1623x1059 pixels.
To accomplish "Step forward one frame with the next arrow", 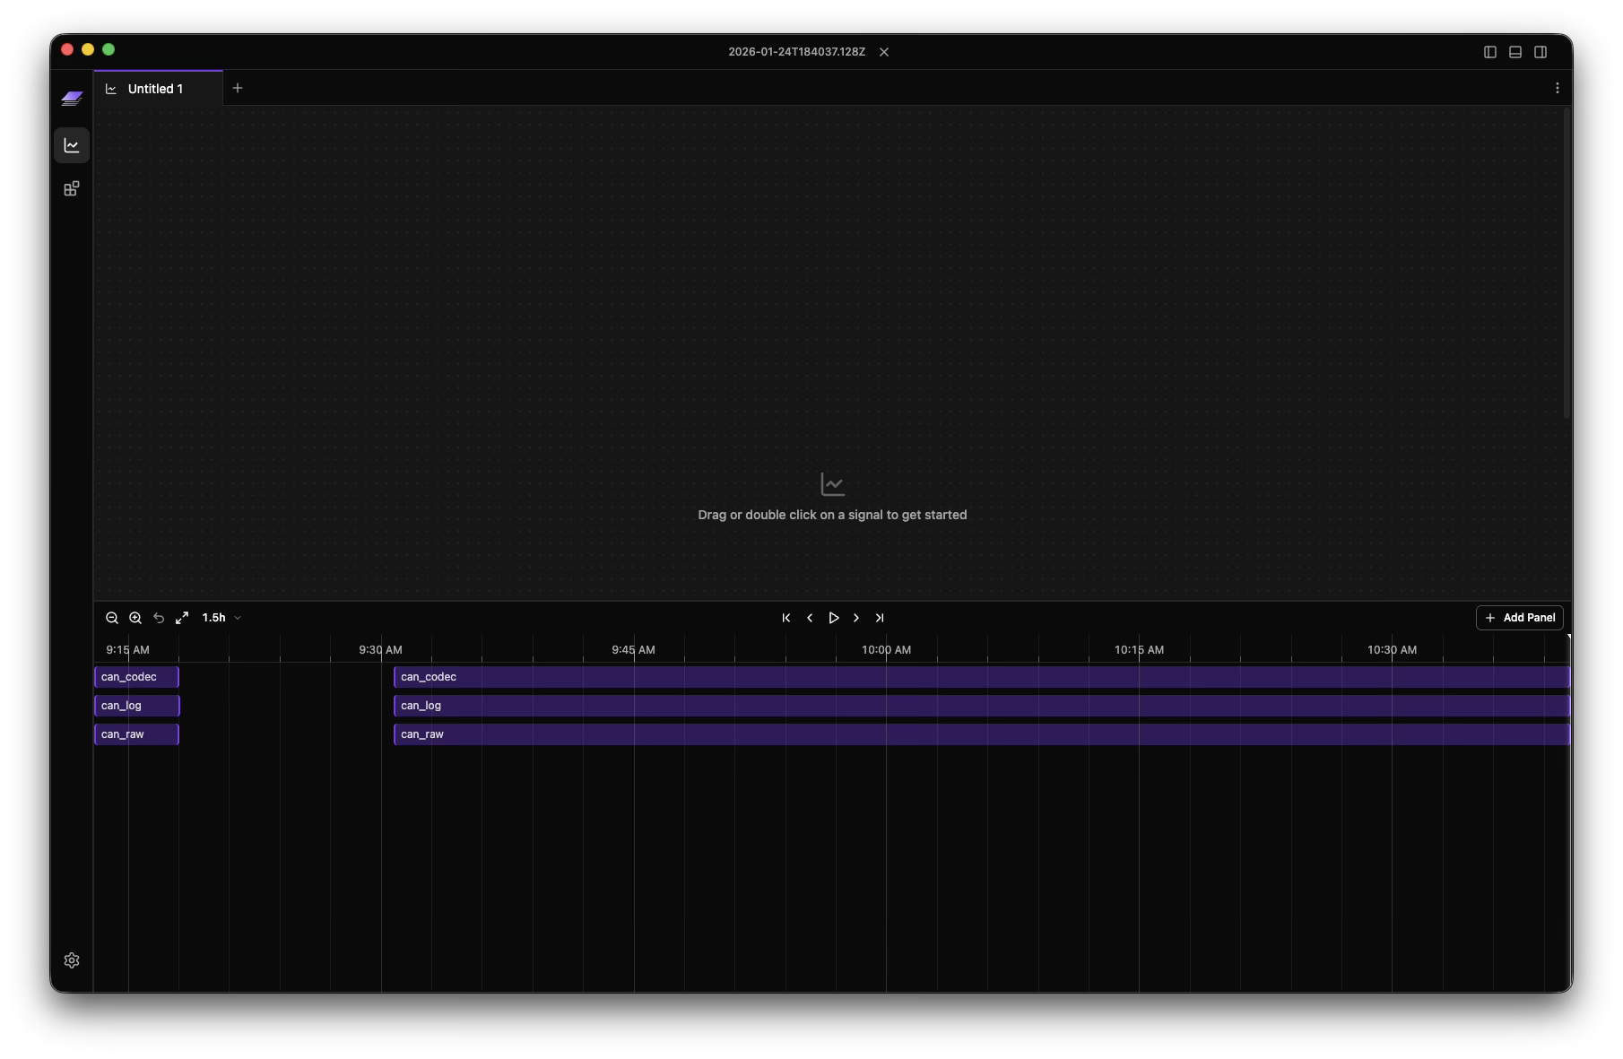I will coord(855,618).
